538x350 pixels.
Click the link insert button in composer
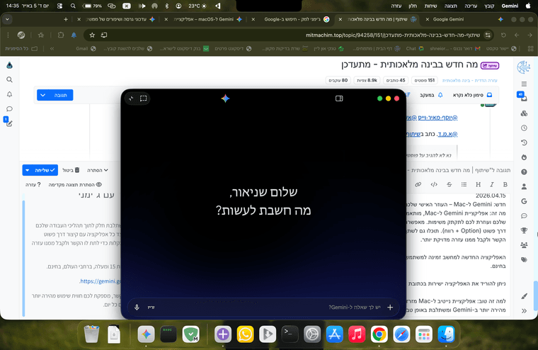418,185
